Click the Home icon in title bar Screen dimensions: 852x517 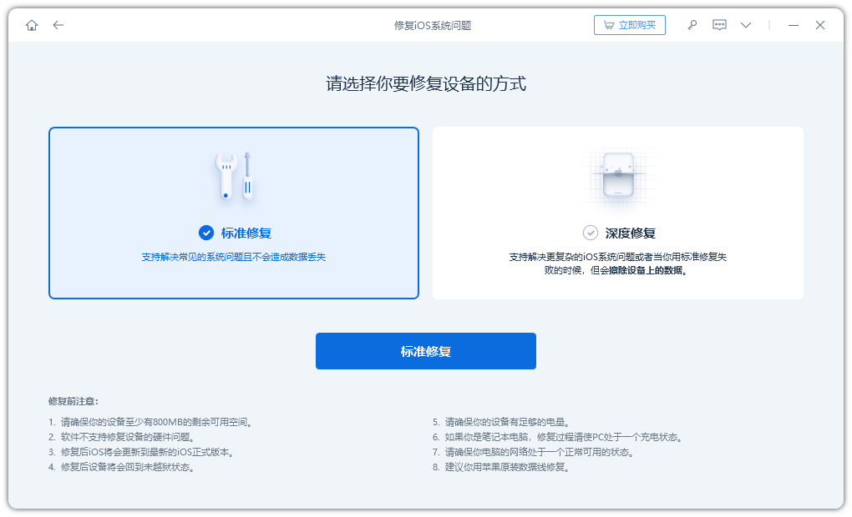(32, 25)
